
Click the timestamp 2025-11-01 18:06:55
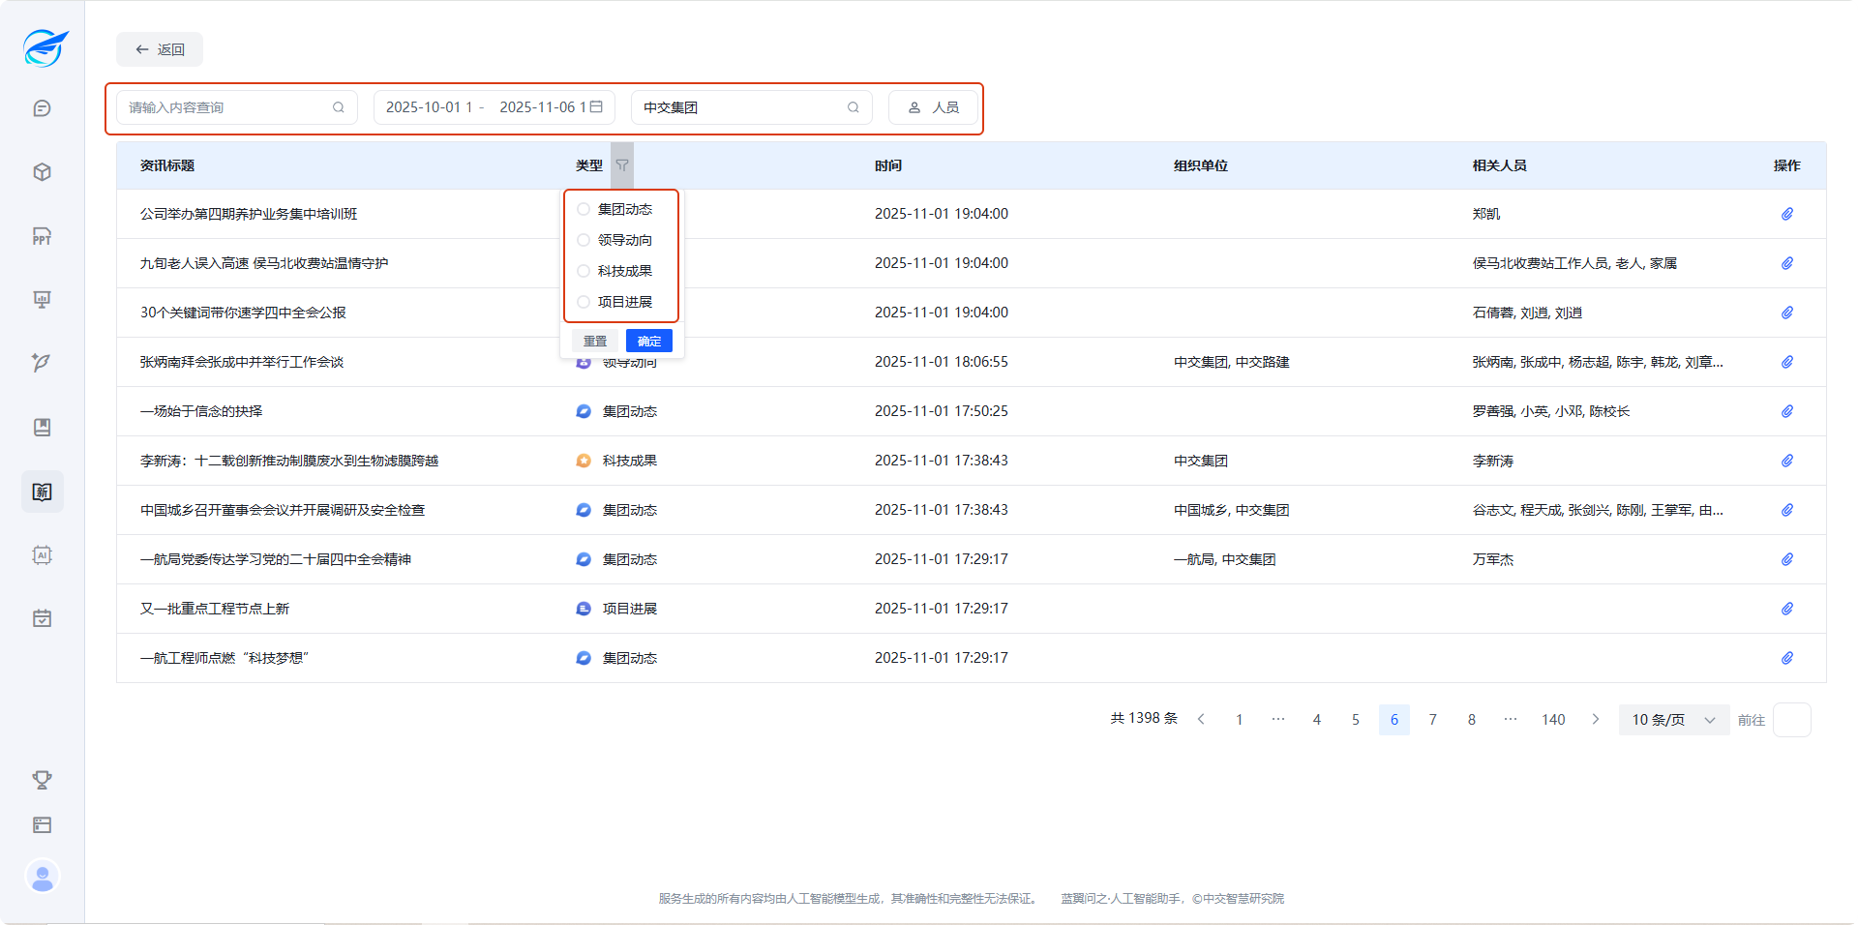942,362
